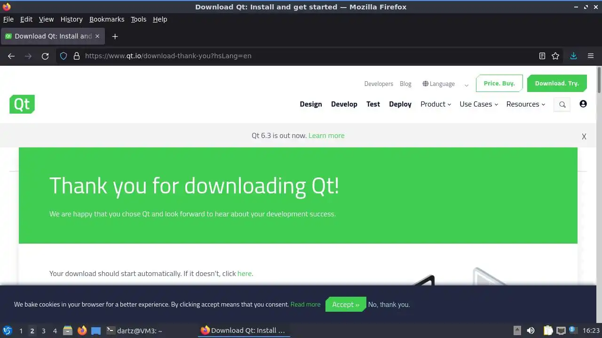Reload the page
Image resolution: width=602 pixels, height=338 pixels.
click(x=45, y=56)
